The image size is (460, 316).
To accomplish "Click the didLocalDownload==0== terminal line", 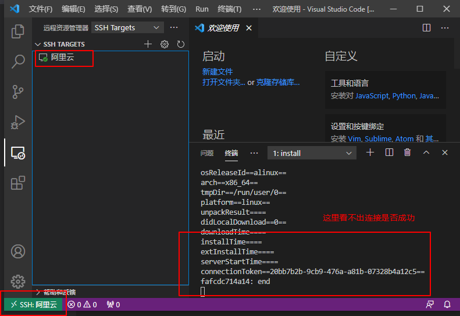I will tap(243, 222).
